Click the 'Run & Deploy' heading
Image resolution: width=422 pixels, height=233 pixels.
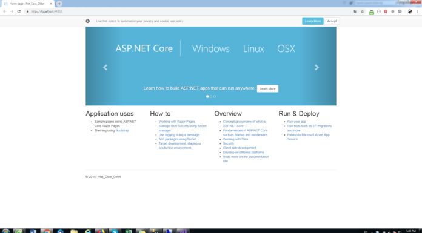click(x=299, y=113)
